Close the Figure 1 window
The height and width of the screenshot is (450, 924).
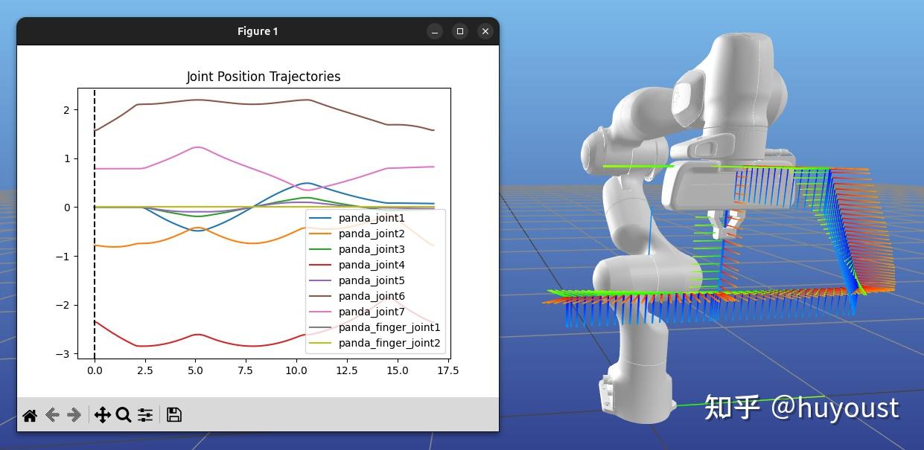pyautogui.click(x=485, y=31)
